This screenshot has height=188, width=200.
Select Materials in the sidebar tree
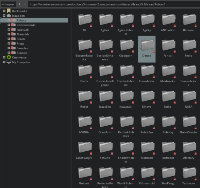coord(23,34)
